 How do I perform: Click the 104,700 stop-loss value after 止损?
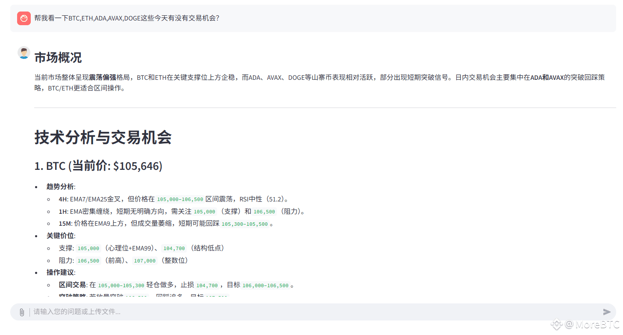click(x=207, y=285)
